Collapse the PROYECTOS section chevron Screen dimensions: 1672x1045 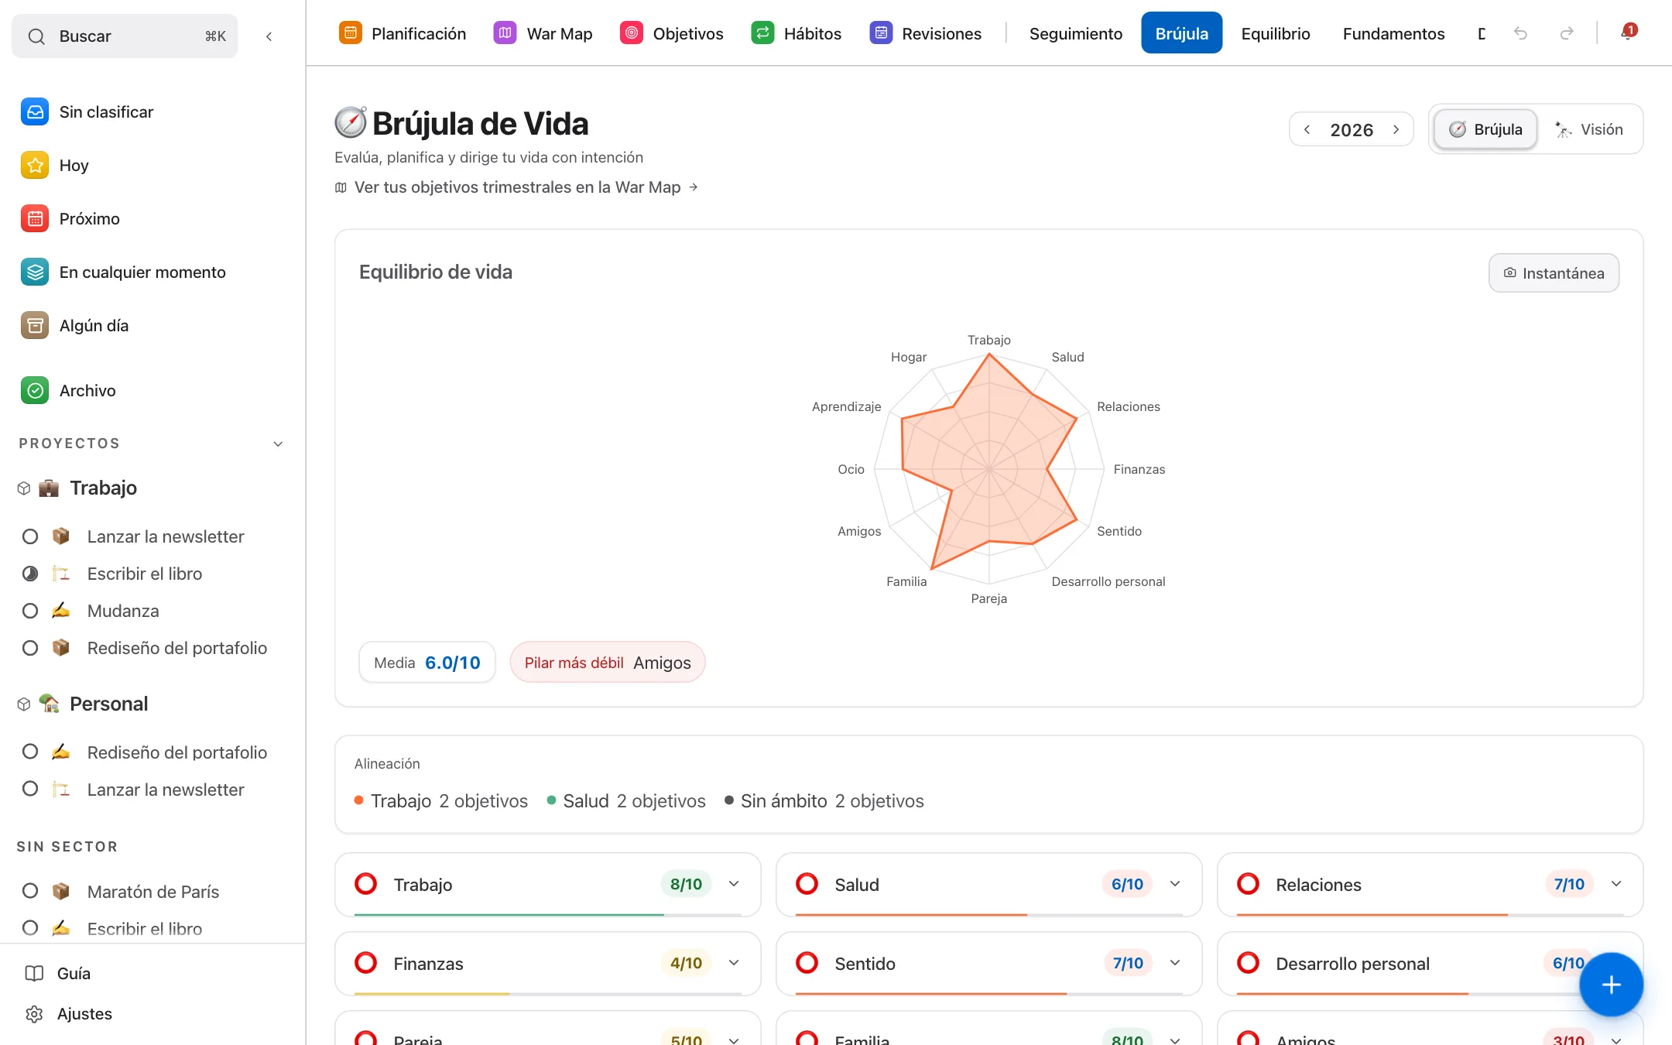(279, 444)
